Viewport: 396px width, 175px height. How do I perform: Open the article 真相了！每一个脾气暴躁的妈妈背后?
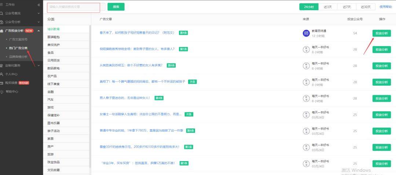(x=142, y=82)
